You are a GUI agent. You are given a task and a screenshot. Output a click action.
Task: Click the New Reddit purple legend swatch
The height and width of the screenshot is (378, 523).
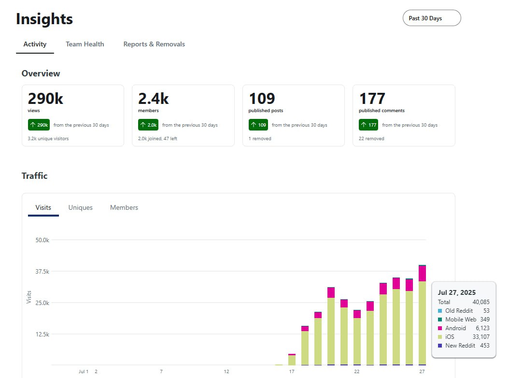point(440,346)
